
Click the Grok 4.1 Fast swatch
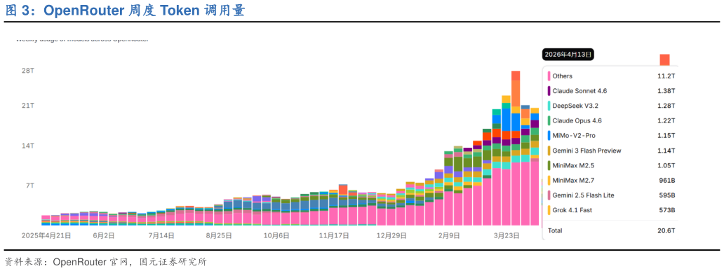(x=549, y=210)
